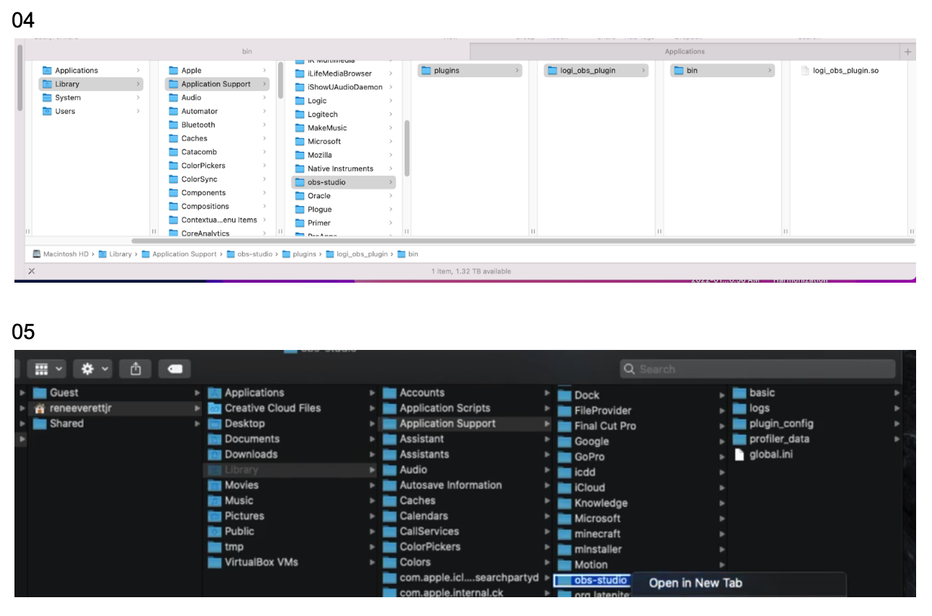932x616 pixels.
Task: Jump to logi_obs_plugin in the path bar
Action: click(x=358, y=254)
